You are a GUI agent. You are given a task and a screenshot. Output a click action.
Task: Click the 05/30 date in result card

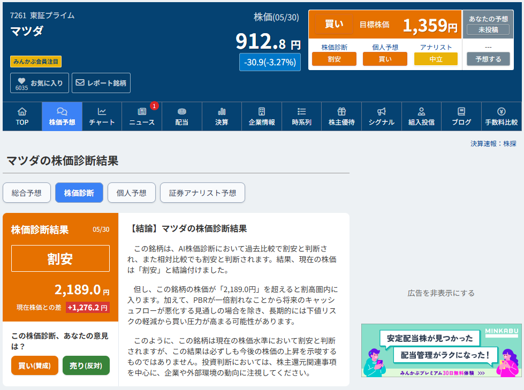coord(101,230)
